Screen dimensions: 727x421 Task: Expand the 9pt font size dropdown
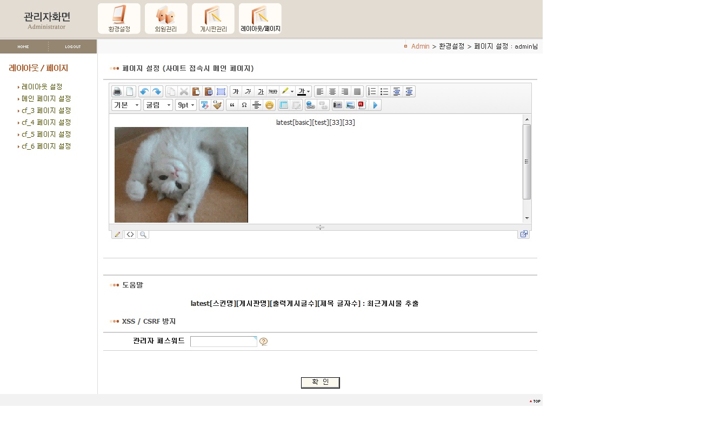[186, 105]
